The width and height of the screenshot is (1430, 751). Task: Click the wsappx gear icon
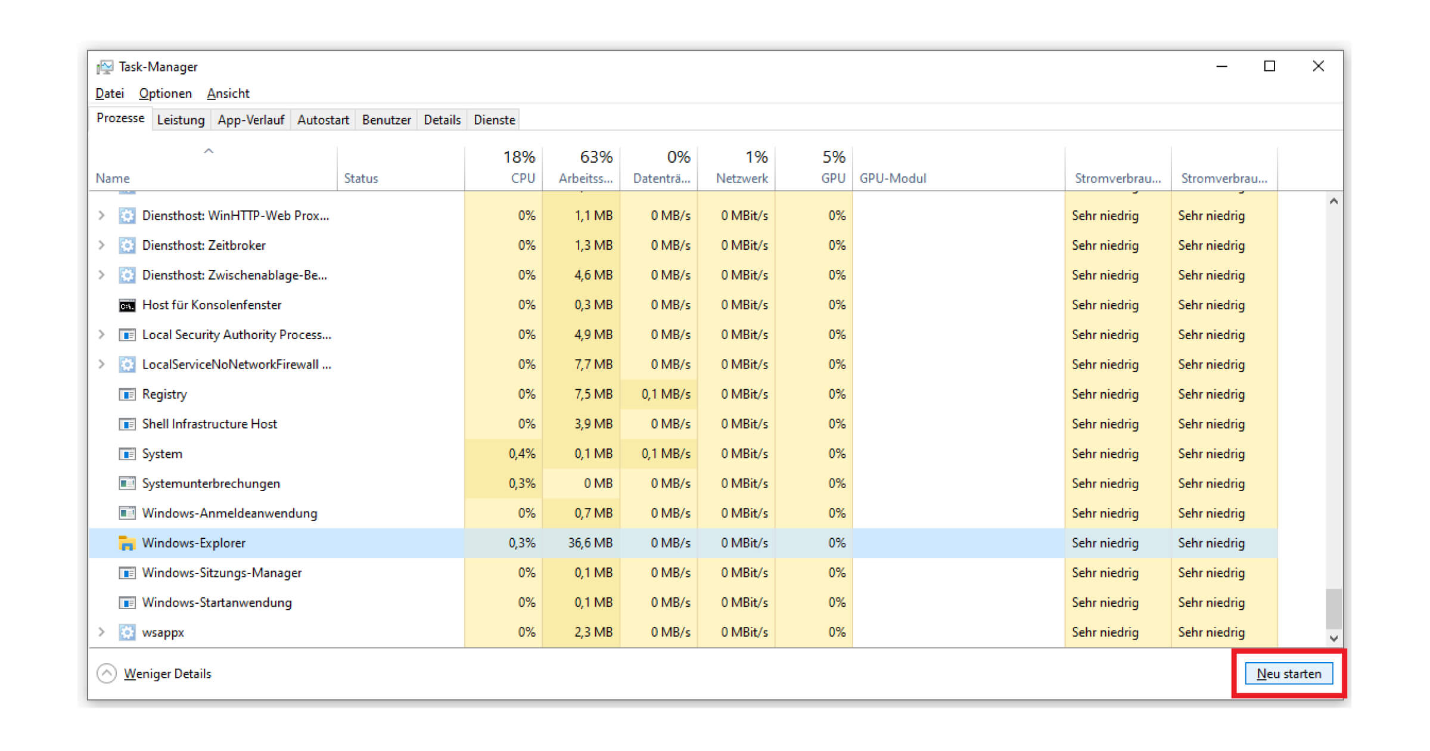pyautogui.click(x=127, y=632)
